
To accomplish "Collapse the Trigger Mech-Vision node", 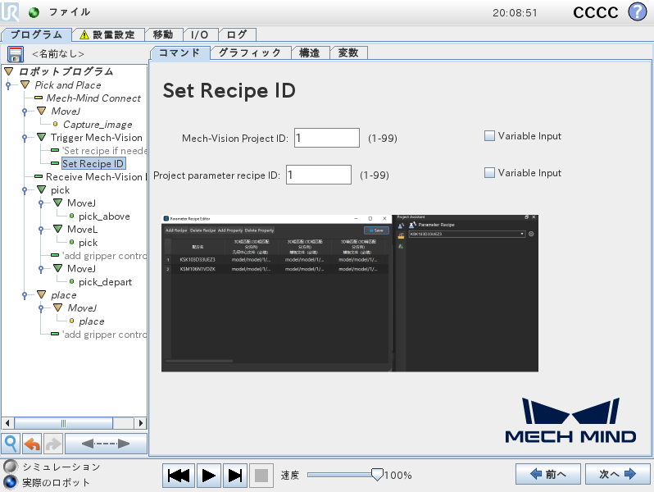I will (41, 137).
